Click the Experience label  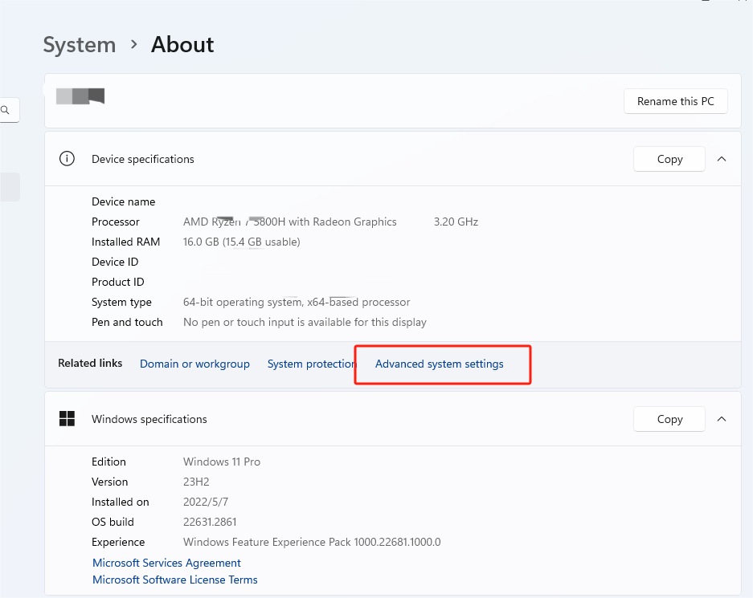(x=118, y=543)
